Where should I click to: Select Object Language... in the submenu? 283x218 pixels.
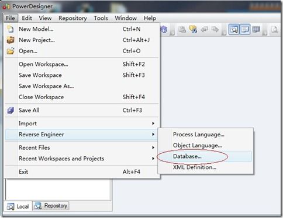(205, 145)
